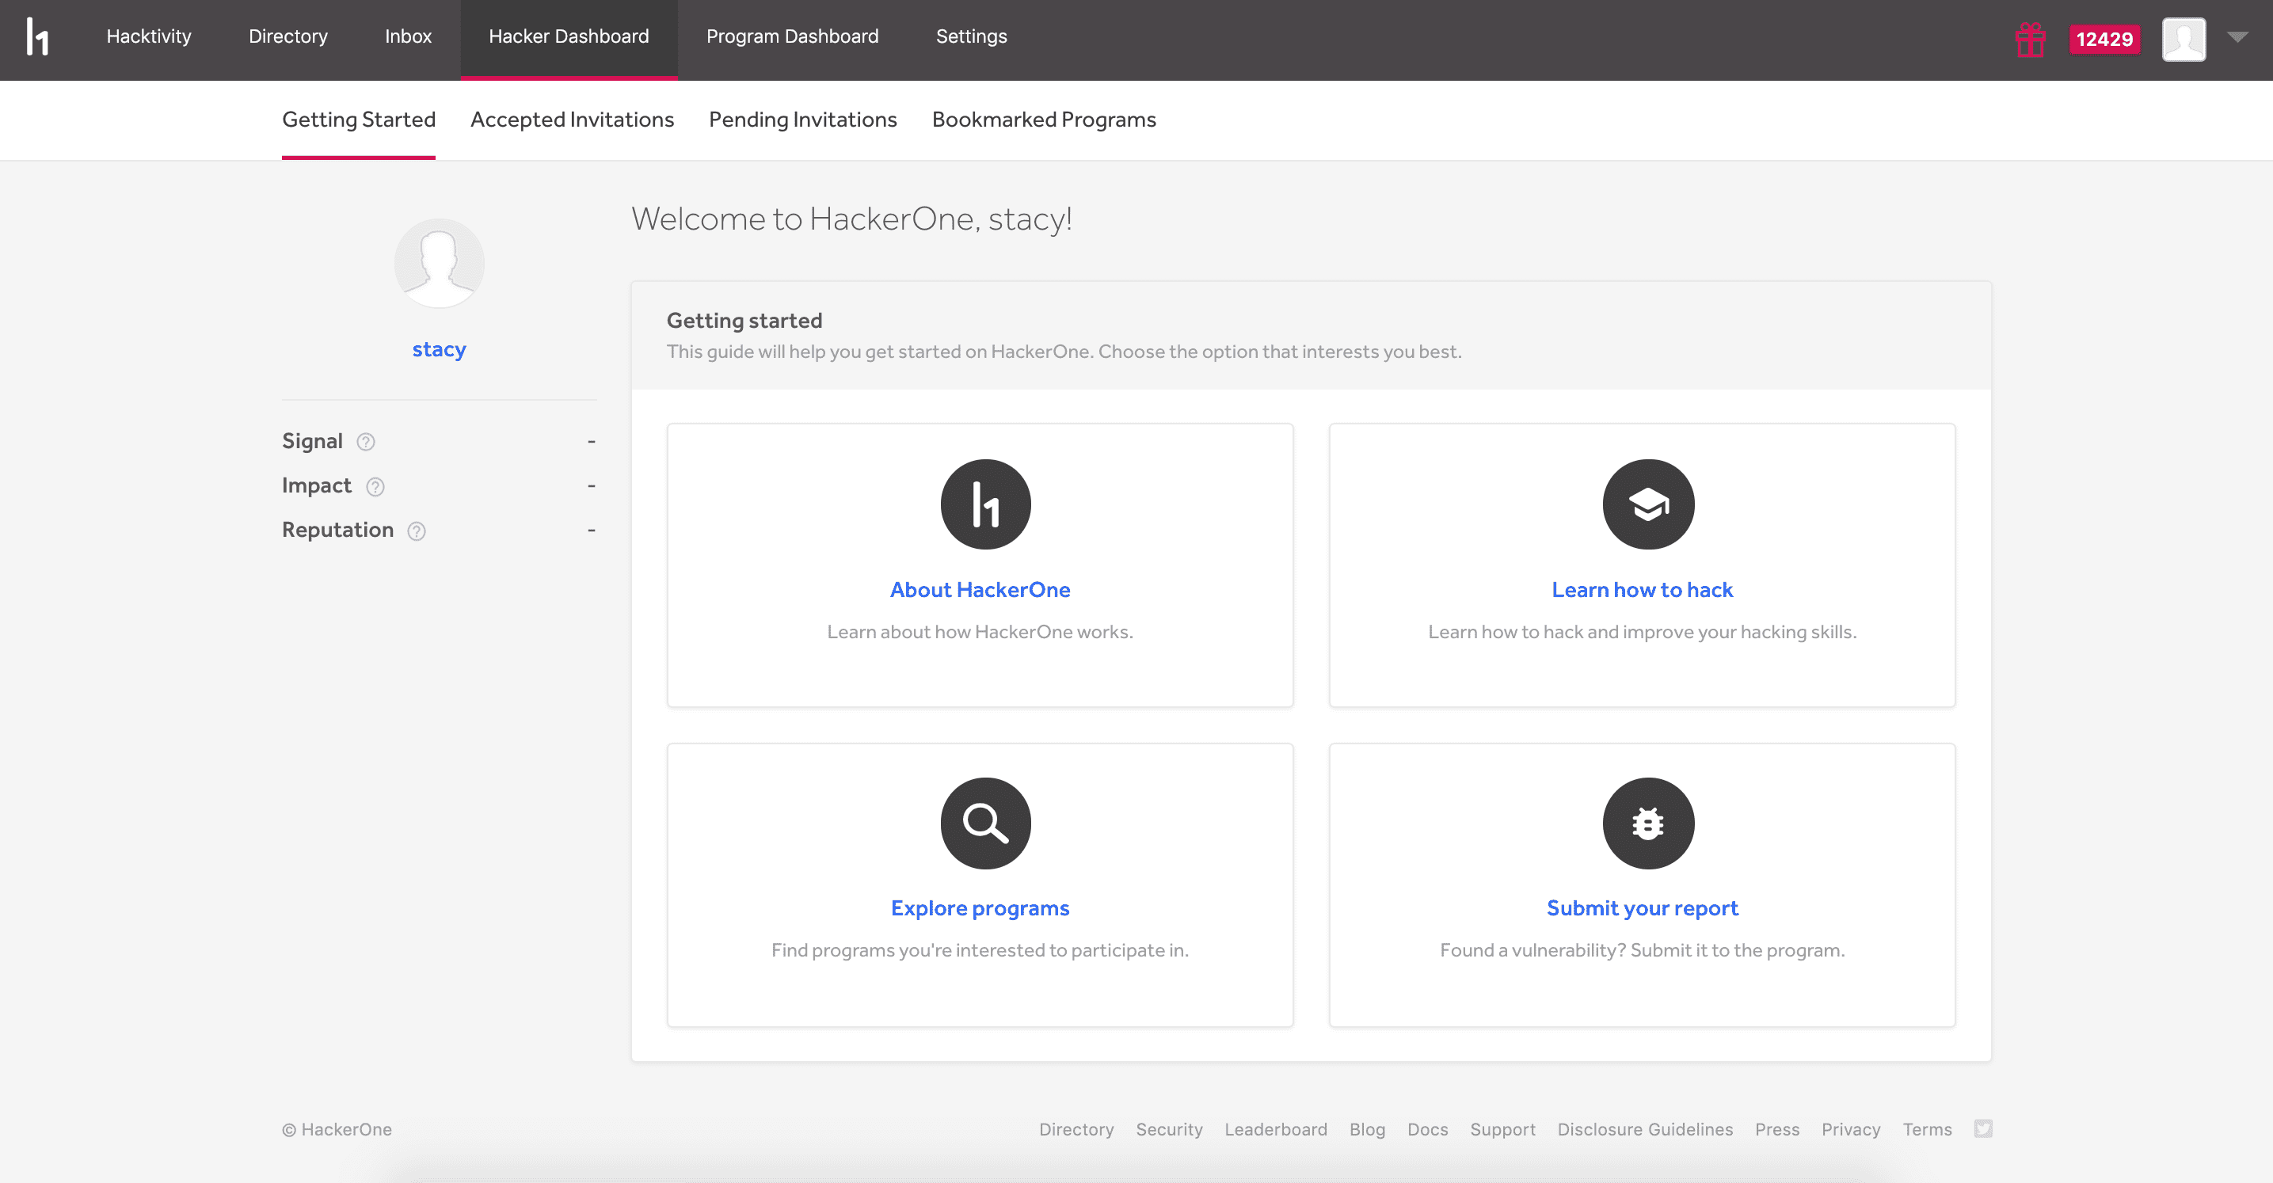Click the Submit your report link
2273x1183 pixels.
click(x=1641, y=907)
